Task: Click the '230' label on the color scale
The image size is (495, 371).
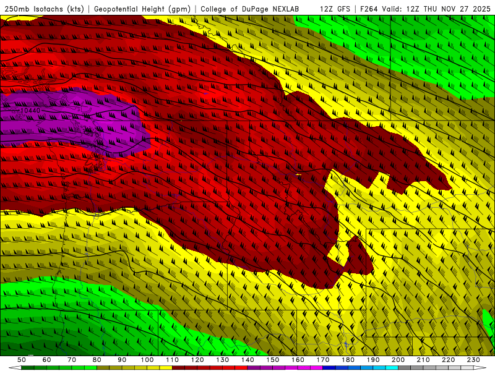Action: click(x=473, y=360)
